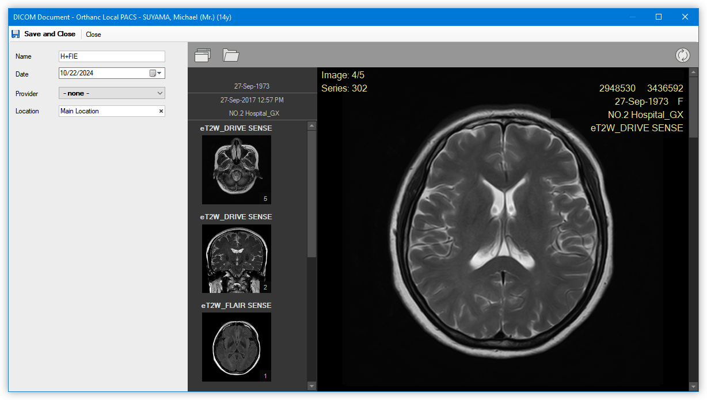
Task: Open the Date dropdown arrow
Action: (159, 74)
